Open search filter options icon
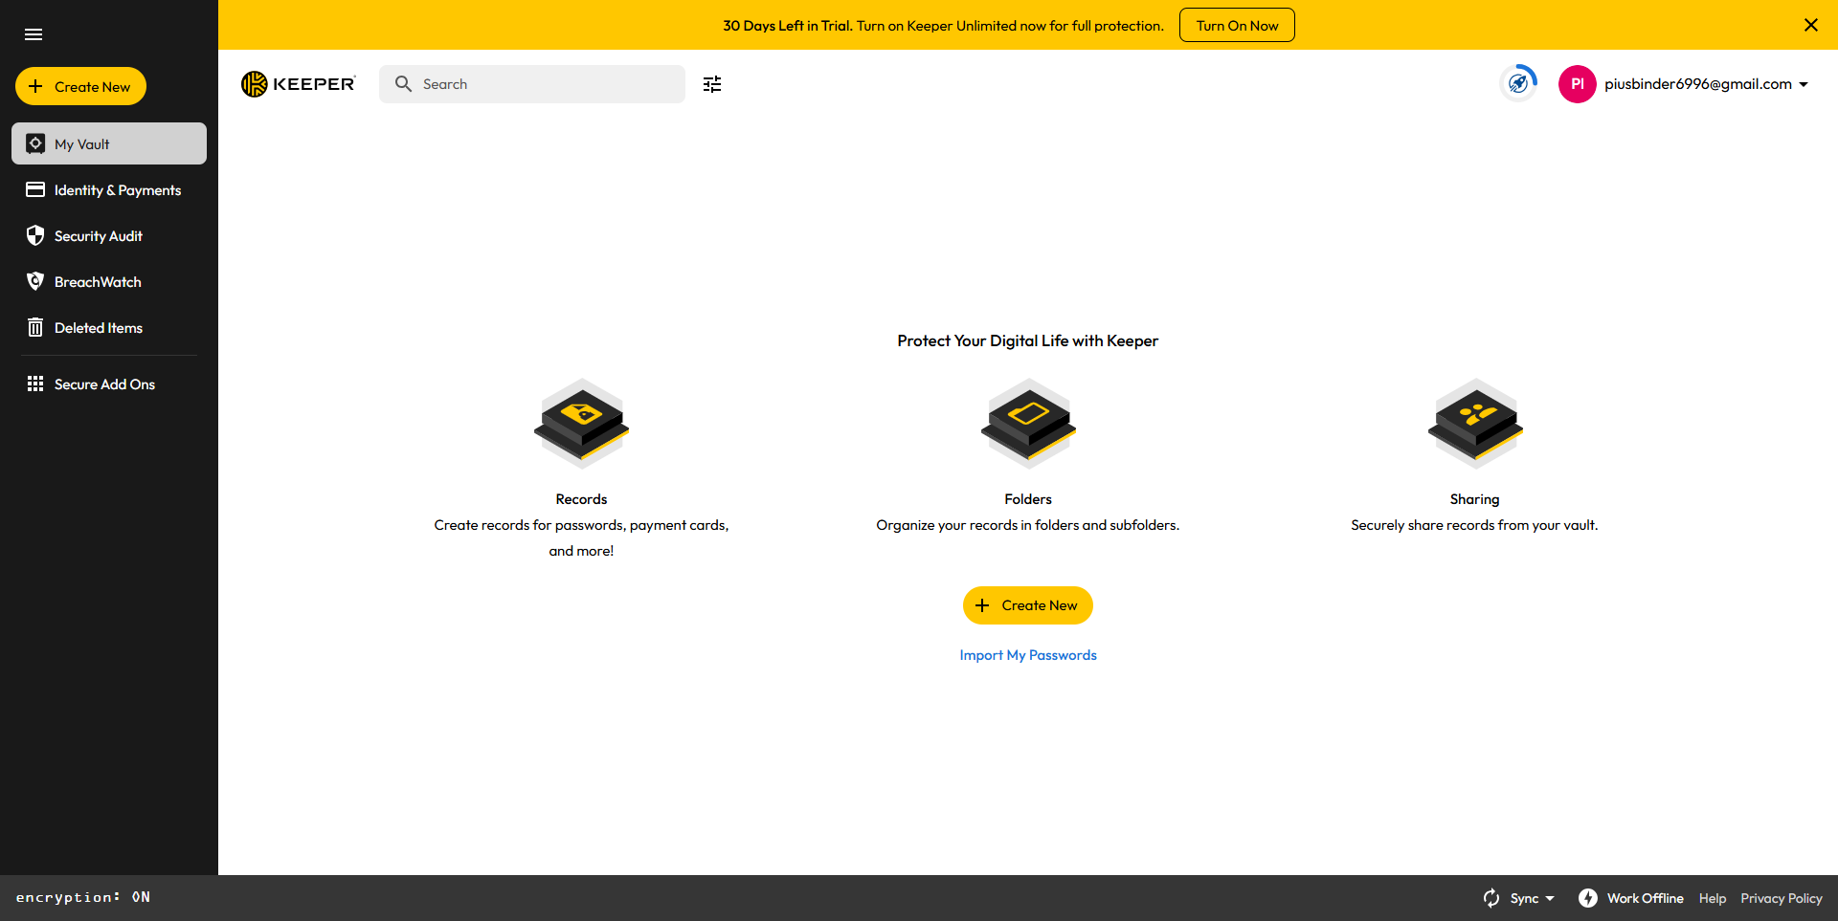 click(712, 84)
